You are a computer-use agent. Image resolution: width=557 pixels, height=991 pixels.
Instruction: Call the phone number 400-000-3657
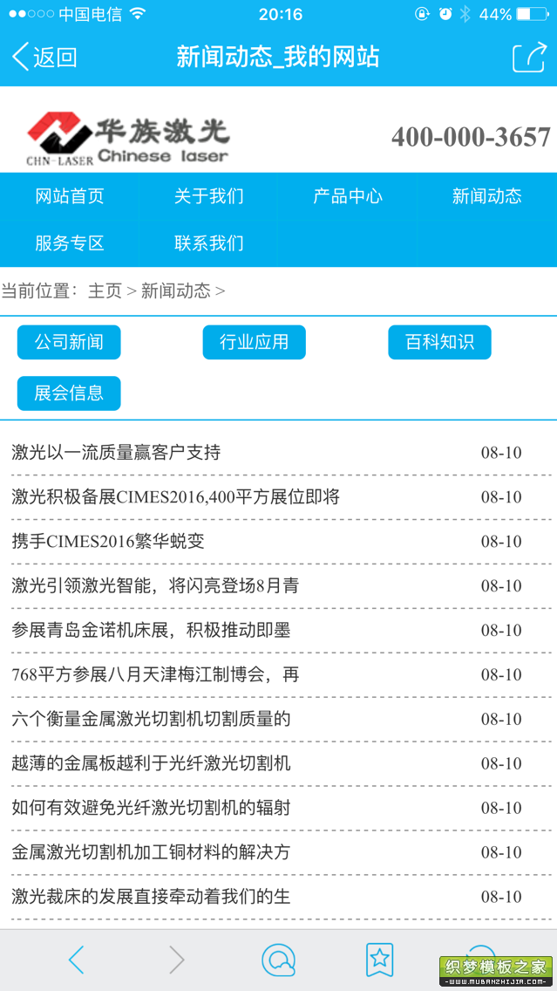pyautogui.click(x=471, y=137)
